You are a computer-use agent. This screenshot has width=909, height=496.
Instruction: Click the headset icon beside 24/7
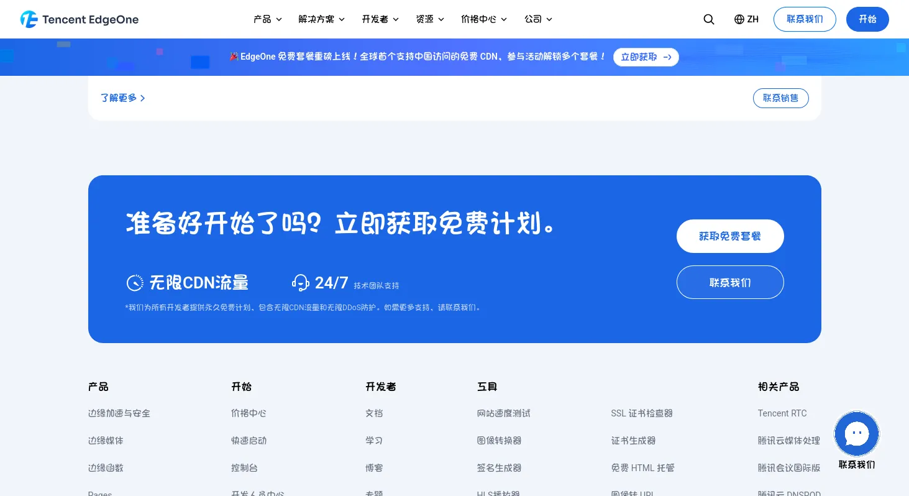301,283
